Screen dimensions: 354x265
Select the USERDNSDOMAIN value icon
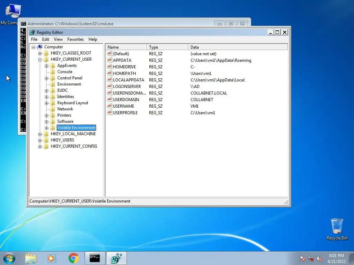[x=110, y=92]
